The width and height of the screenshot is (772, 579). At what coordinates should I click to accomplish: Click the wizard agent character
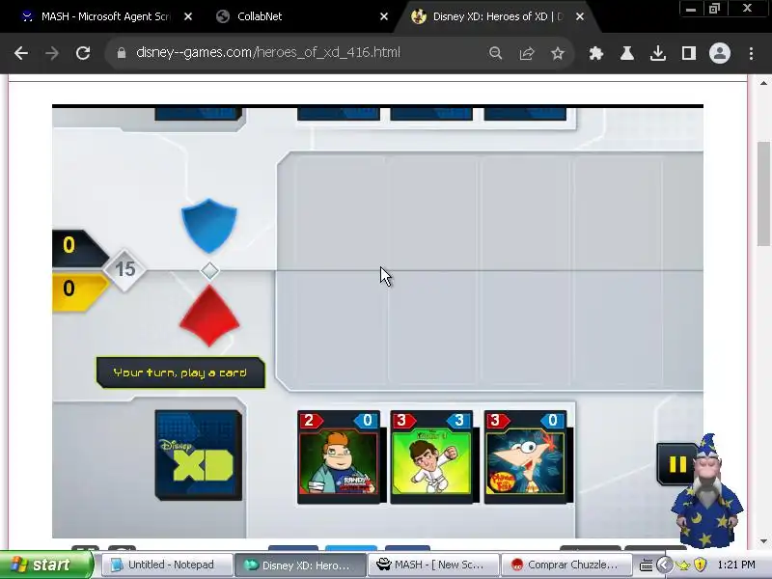(707, 490)
